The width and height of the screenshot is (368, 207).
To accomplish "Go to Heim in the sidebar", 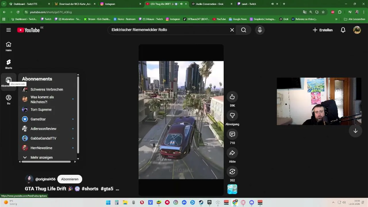I will coord(9,47).
